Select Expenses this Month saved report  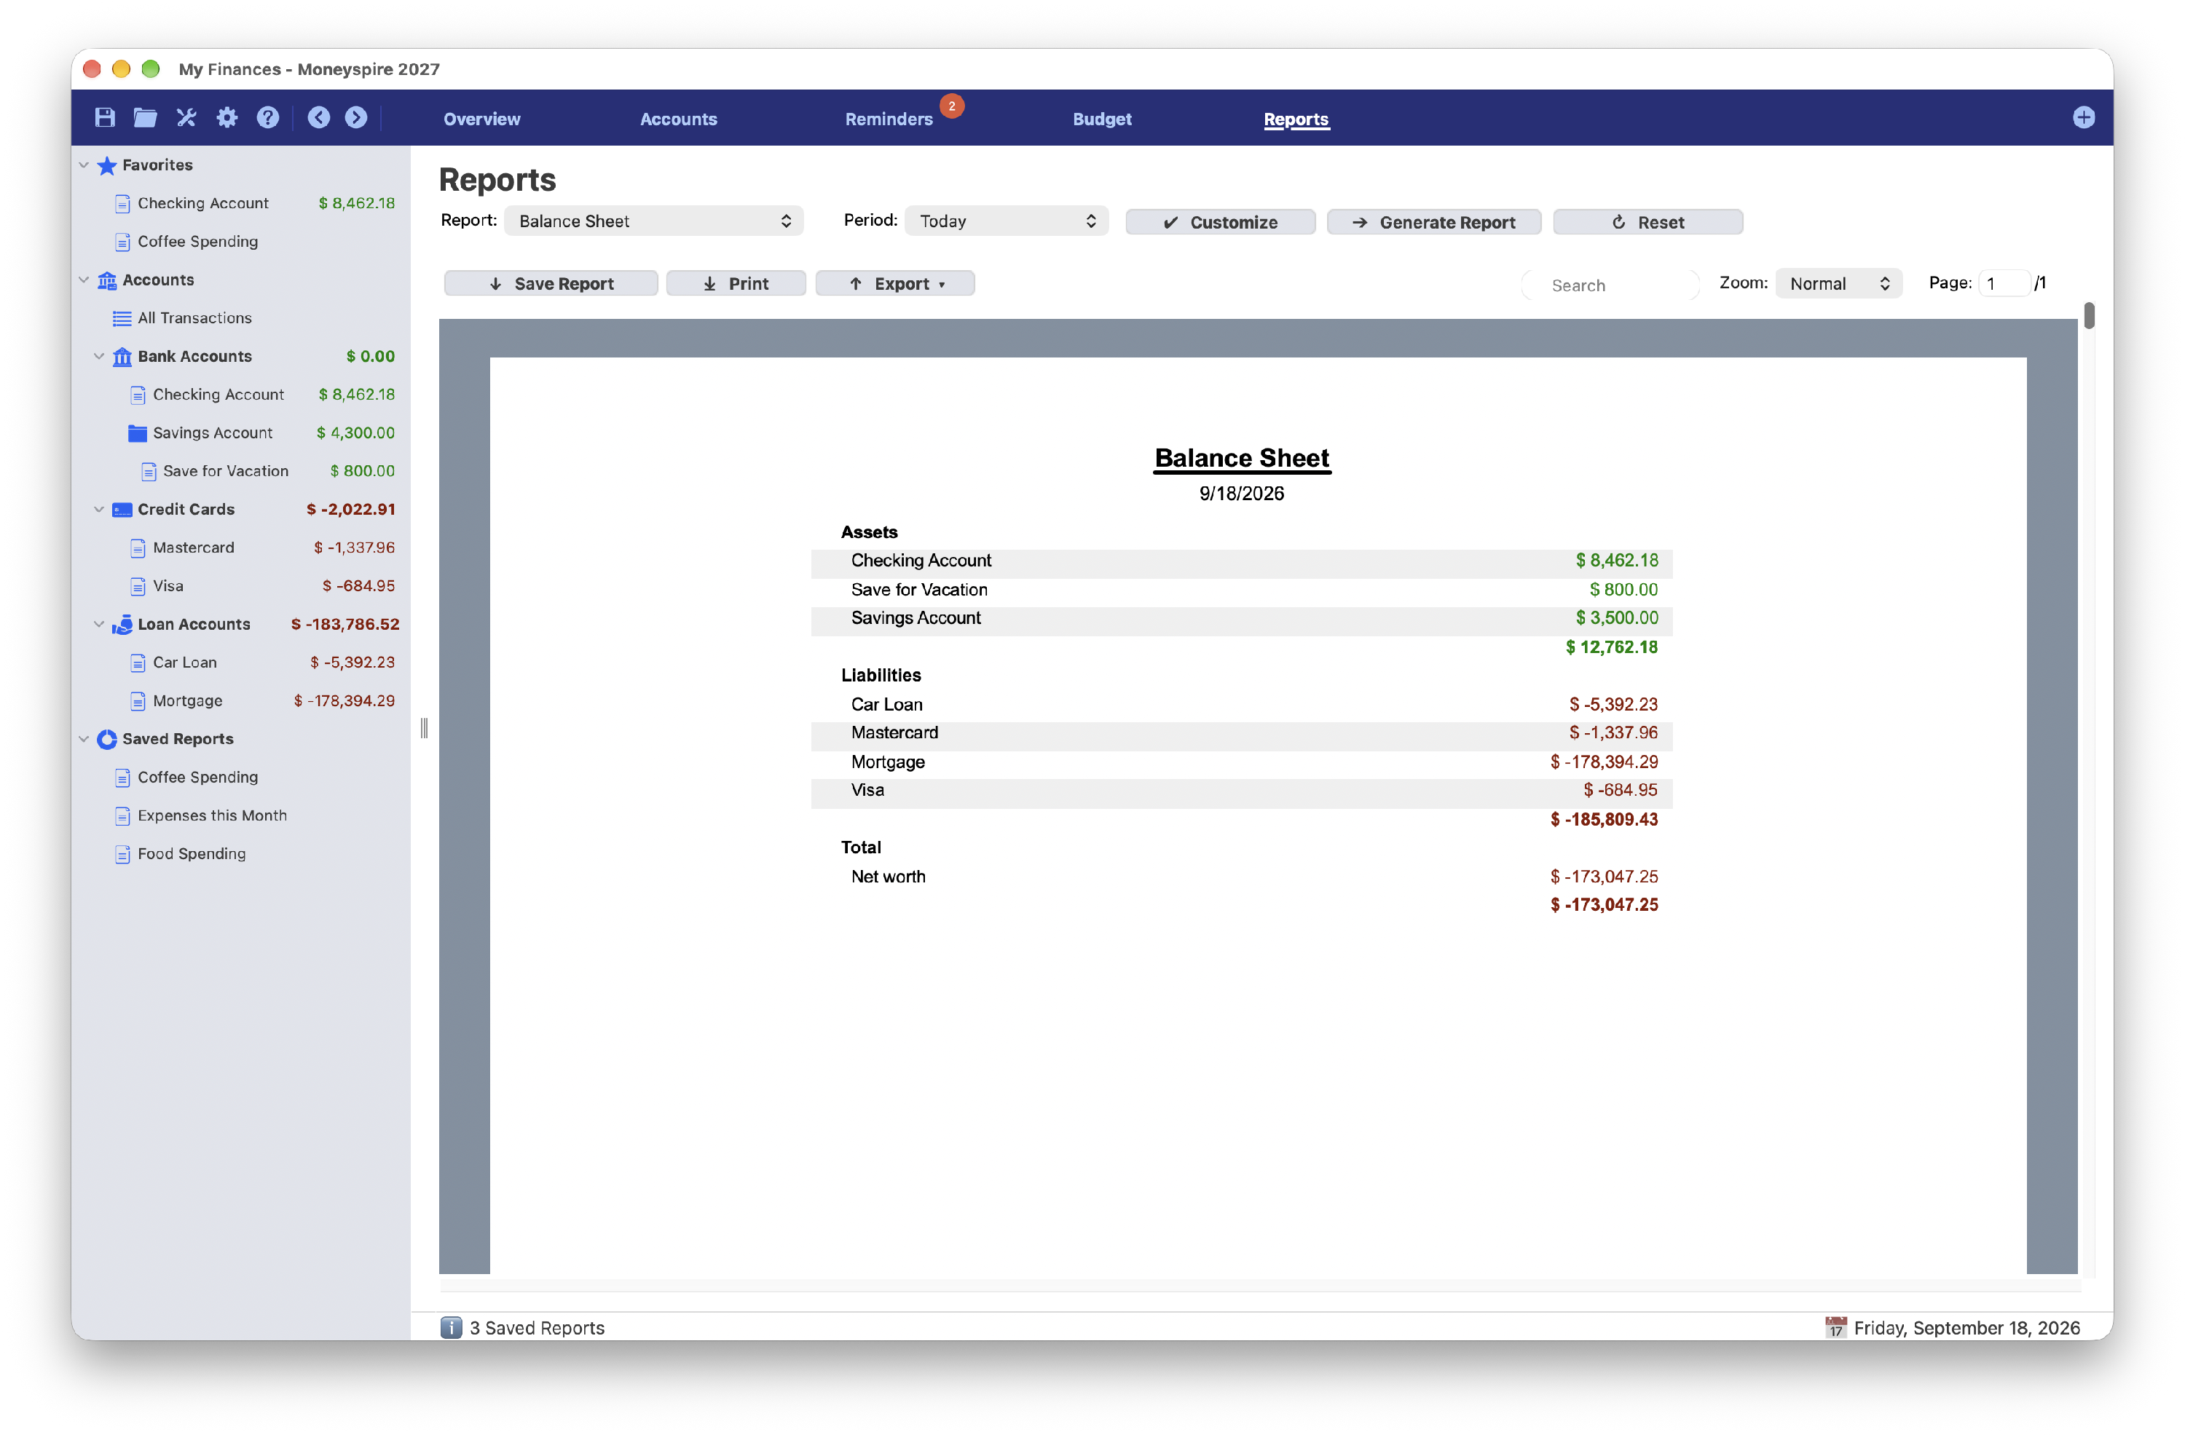pos(212,815)
